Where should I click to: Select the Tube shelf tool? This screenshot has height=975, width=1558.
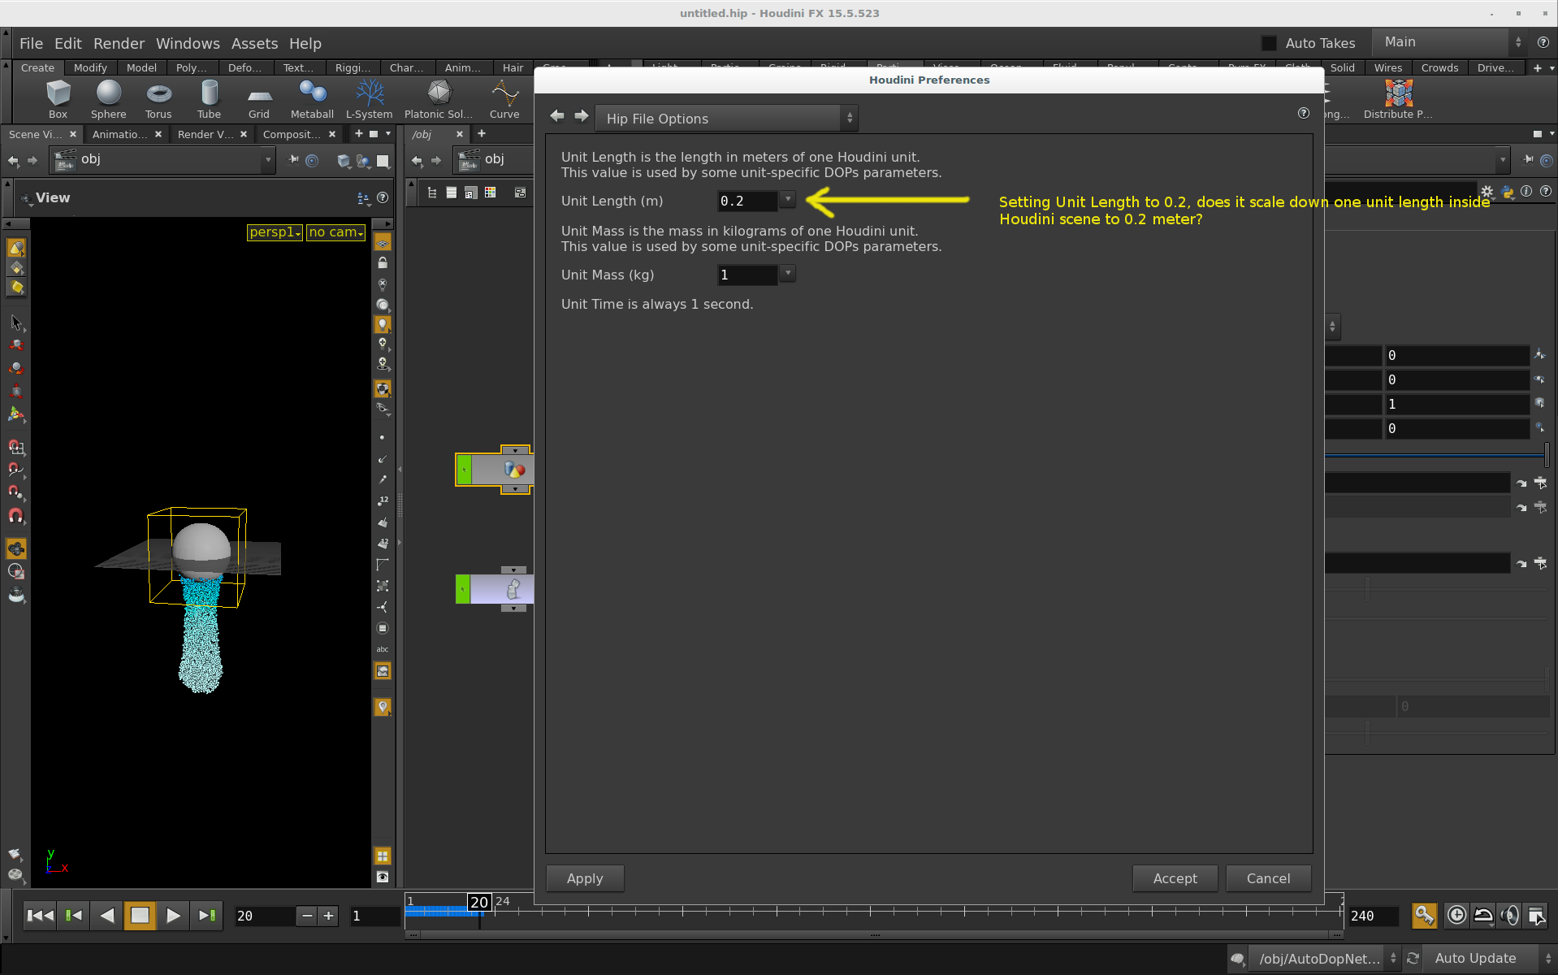tap(209, 99)
